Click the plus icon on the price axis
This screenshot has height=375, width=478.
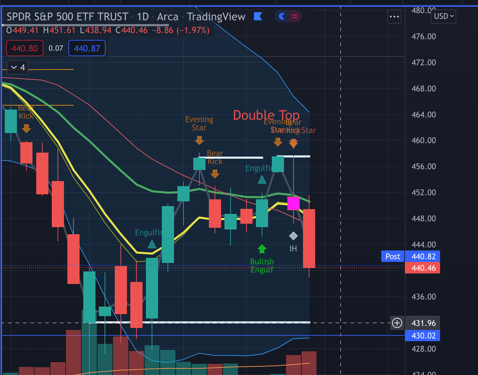click(x=397, y=323)
